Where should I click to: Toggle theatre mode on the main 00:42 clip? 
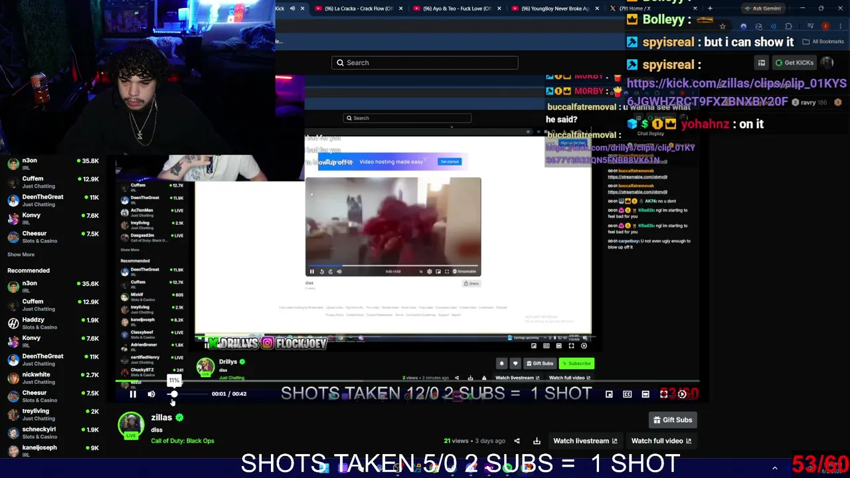click(645, 394)
